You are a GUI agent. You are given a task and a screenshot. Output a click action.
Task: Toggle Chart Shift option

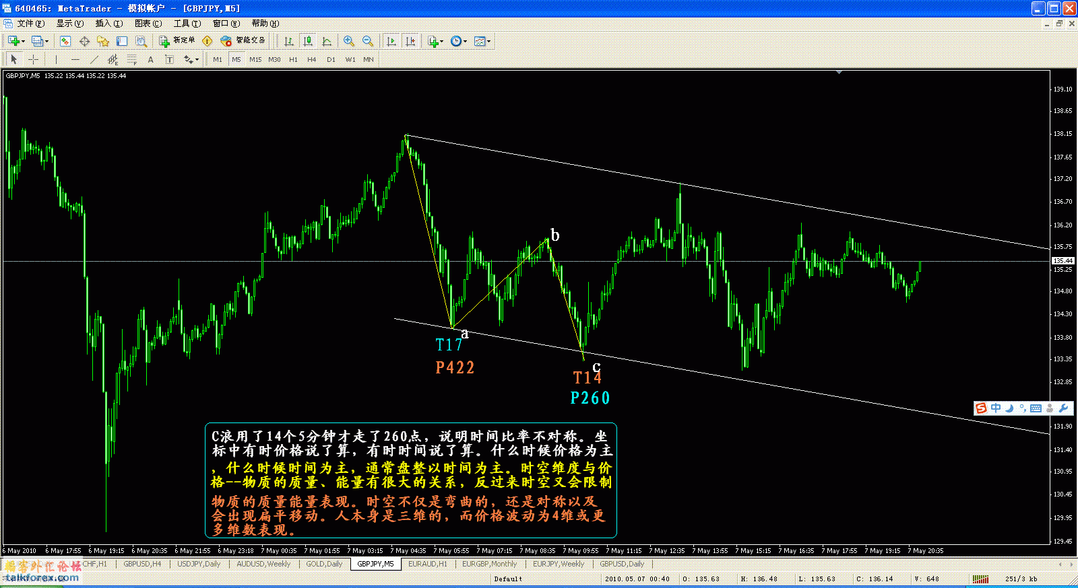coord(410,41)
